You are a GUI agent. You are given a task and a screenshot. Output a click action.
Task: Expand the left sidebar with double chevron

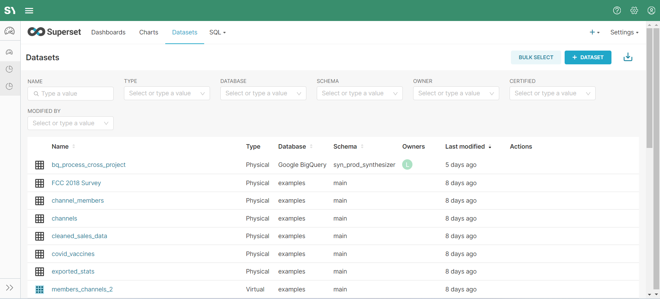tap(10, 288)
